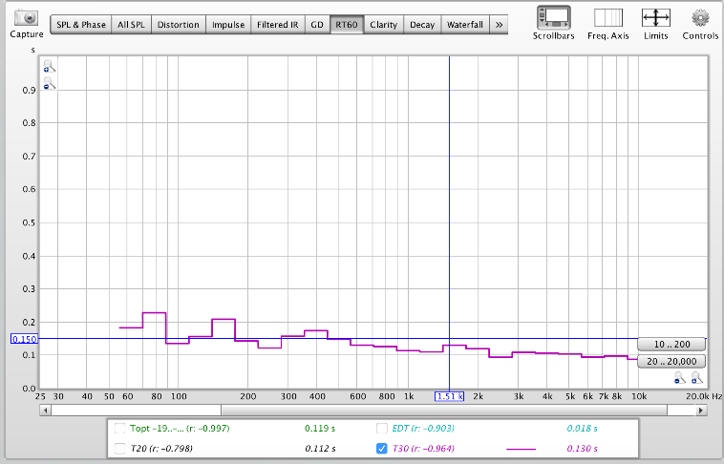Zoom in vertical axis with top-left magnifier

(x=49, y=67)
